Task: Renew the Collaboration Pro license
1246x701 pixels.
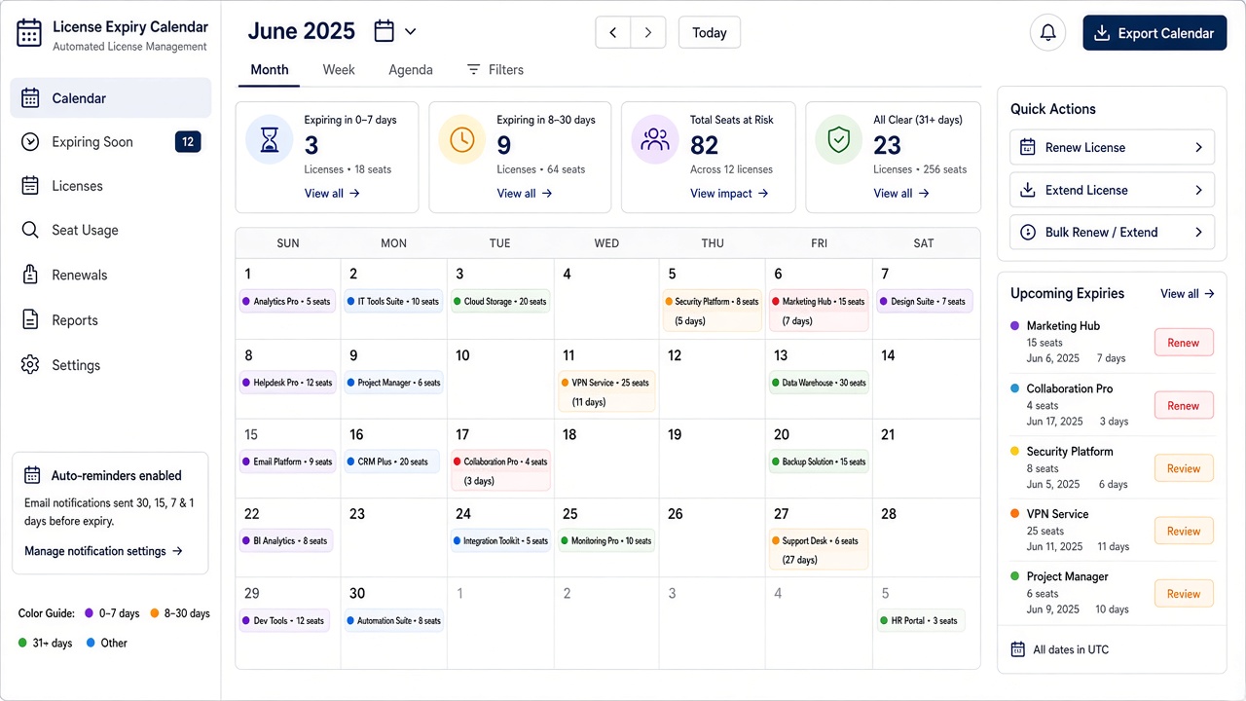Action: click(1184, 405)
